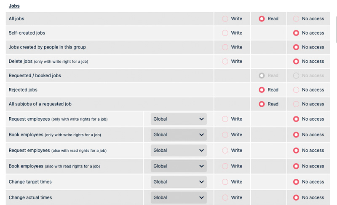This screenshot has width=337, height=205.
Task: Open Global dropdown for Change target times
Action: 179,182
